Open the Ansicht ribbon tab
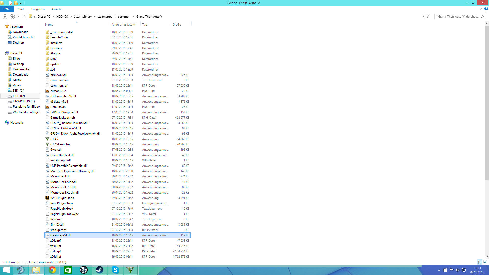Image resolution: width=489 pixels, height=275 pixels. click(57, 9)
